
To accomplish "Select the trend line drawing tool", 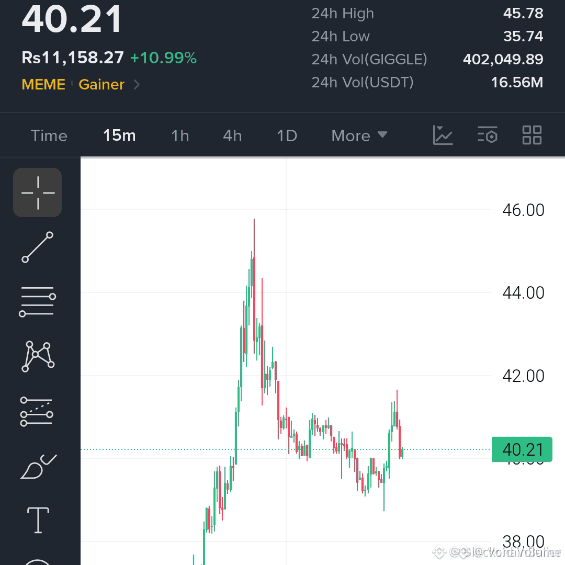I will pos(38,247).
